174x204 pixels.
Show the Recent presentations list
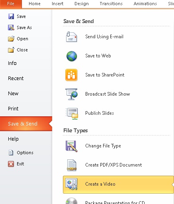click(x=16, y=78)
